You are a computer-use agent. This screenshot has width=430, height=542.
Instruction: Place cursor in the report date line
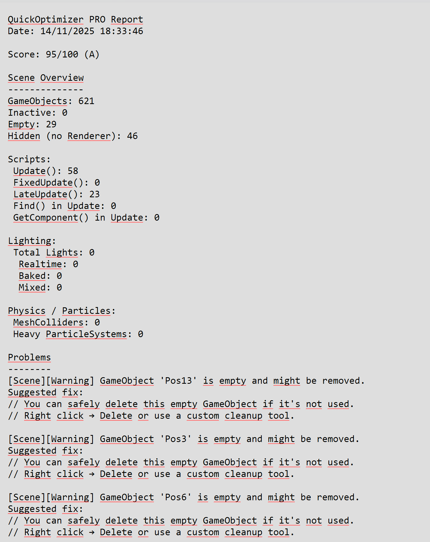coord(75,31)
